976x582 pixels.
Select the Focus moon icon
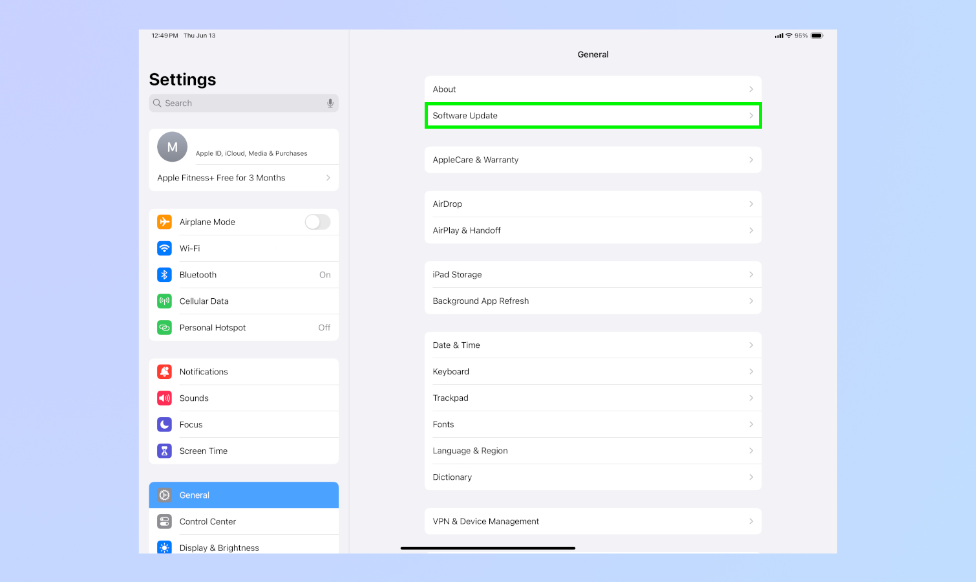tap(164, 424)
